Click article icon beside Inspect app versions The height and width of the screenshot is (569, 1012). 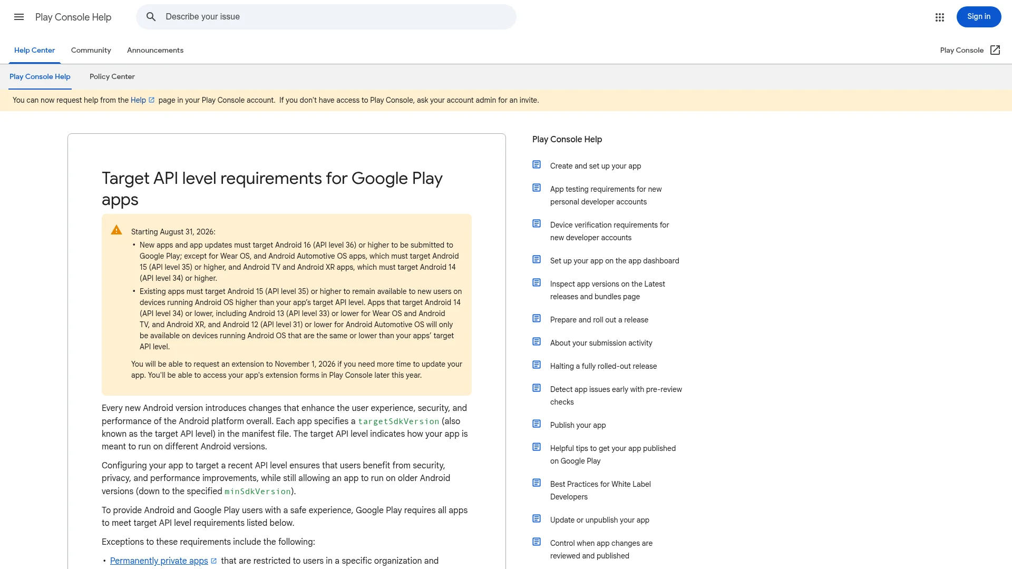coord(537,283)
